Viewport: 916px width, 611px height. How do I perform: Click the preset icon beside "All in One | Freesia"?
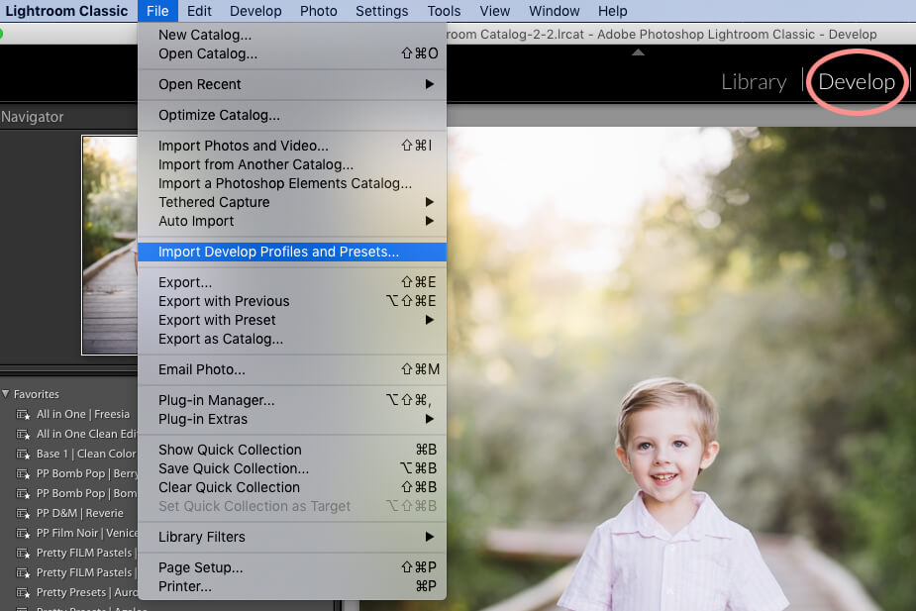pyautogui.click(x=22, y=414)
